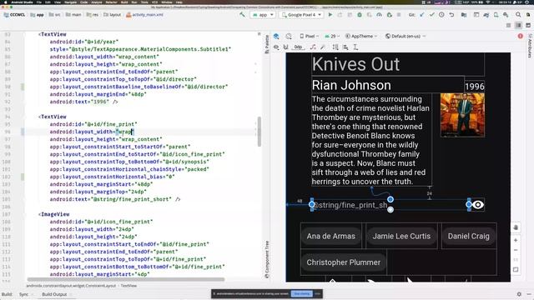Screen dimensions: 534x300
Task: Click the pack widgets icon in designer
Action: coord(335,47)
